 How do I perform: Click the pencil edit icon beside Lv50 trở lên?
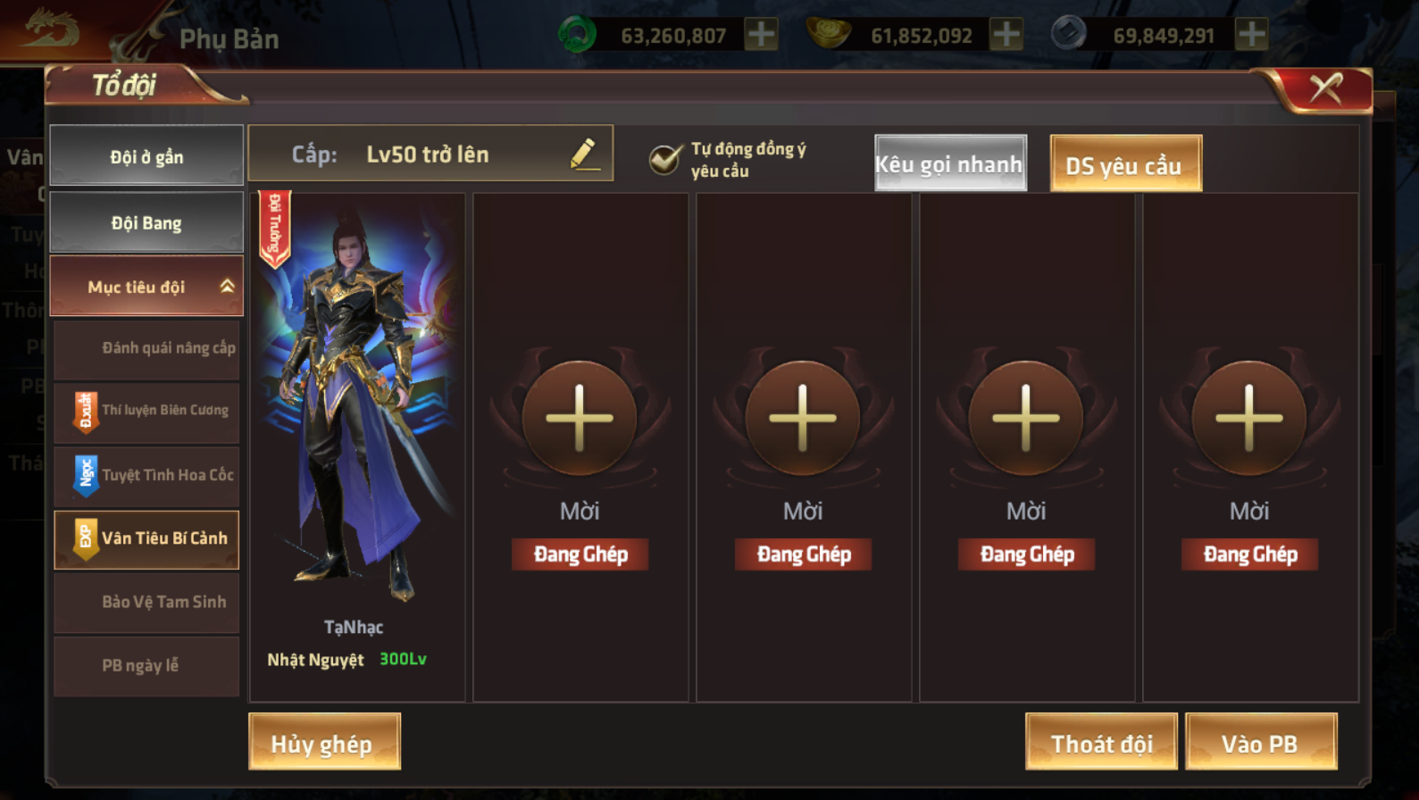tap(583, 154)
